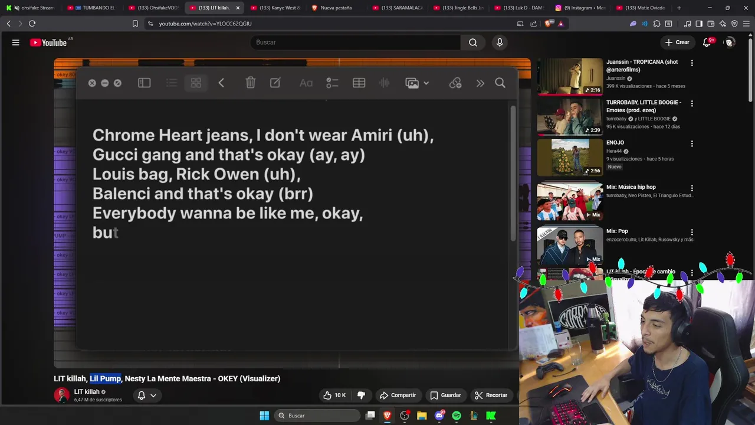Open the subscription bell notification dropdown
Image resolution: width=755 pixels, height=425 pixels.
pyautogui.click(x=146, y=395)
